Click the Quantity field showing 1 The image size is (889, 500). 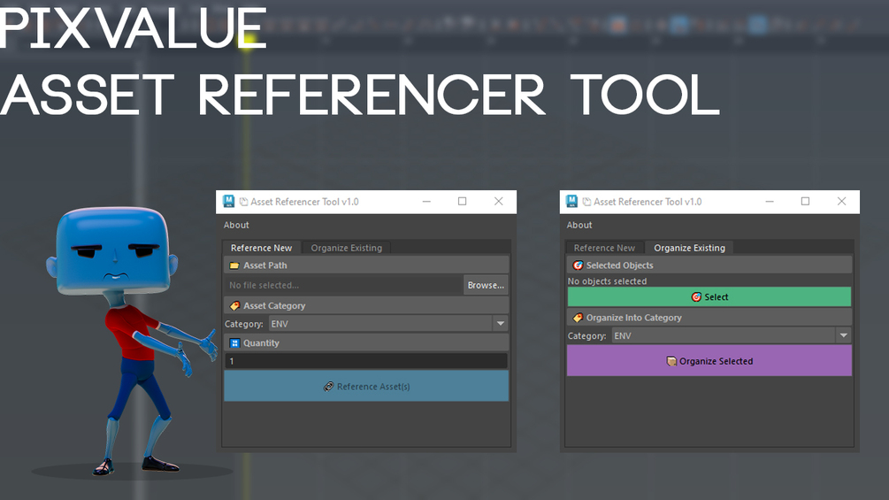pyautogui.click(x=366, y=361)
